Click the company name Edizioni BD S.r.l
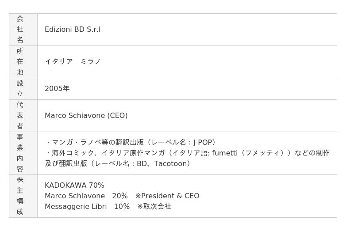 coord(73,30)
